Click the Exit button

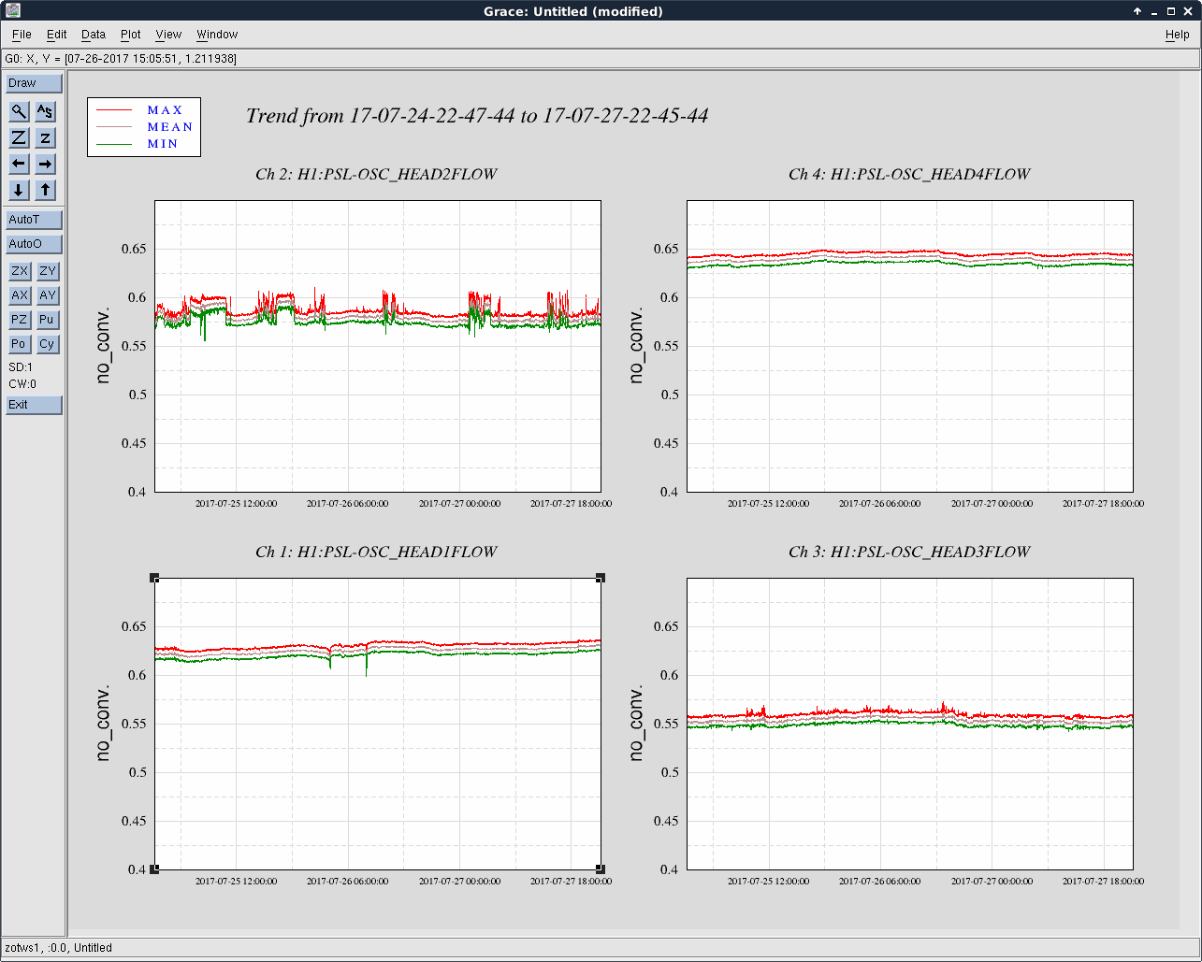[x=35, y=405]
